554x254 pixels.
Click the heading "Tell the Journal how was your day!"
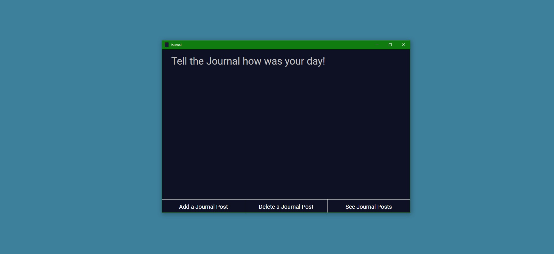click(x=248, y=61)
